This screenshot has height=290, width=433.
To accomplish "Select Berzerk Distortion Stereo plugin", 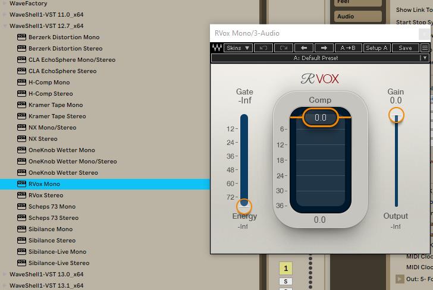I will pyautogui.click(x=65, y=48).
